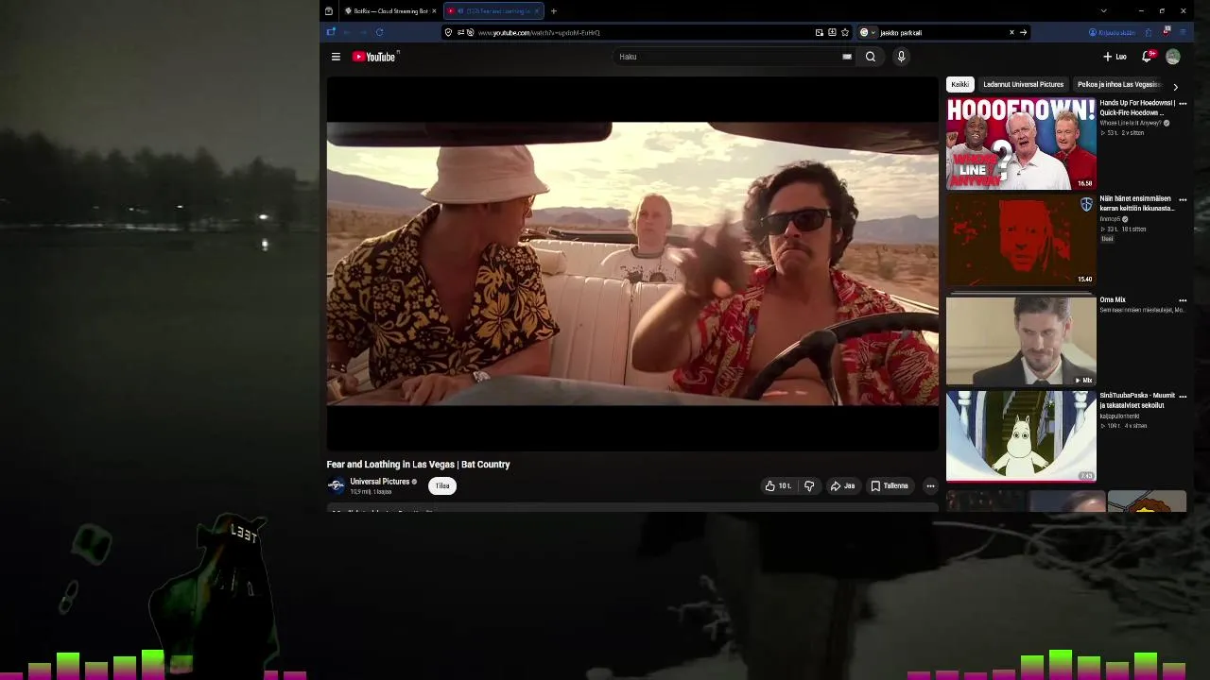Viewport: 1210px width, 680px height.
Task: Reload the page
Action: tap(379, 32)
